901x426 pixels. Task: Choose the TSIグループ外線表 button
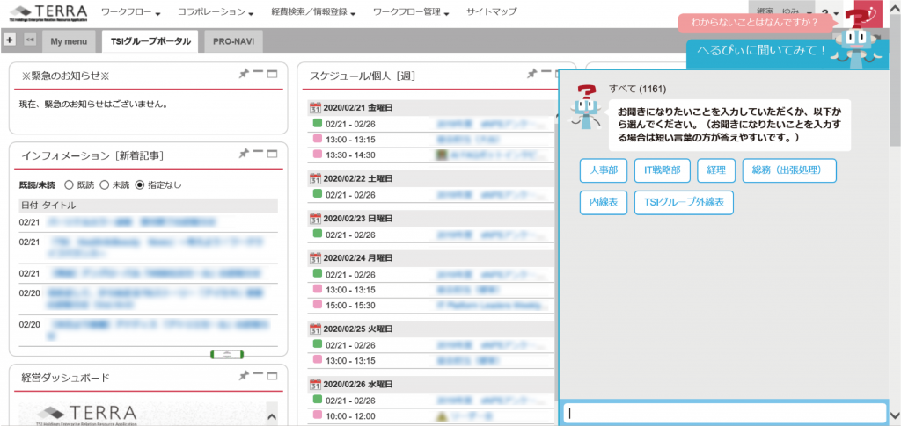tap(684, 202)
